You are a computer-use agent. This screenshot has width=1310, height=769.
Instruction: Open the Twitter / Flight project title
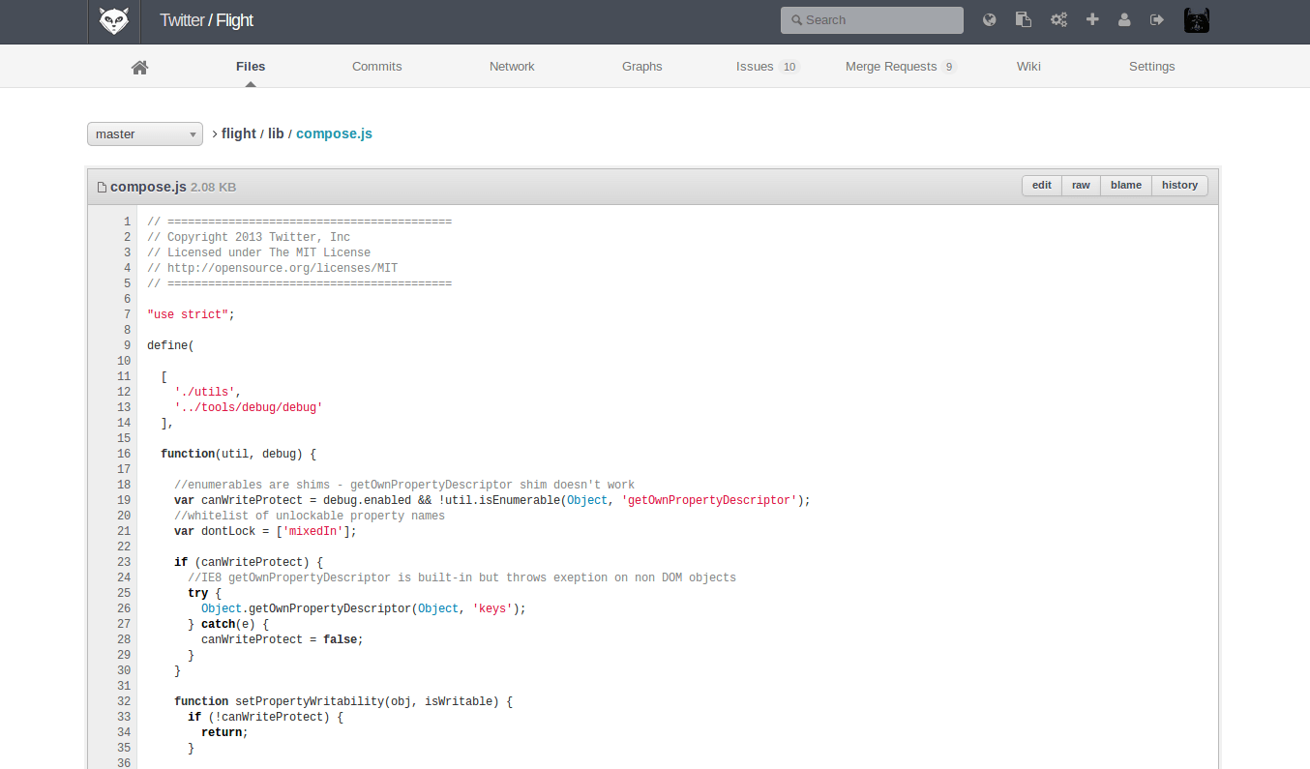pyautogui.click(x=207, y=20)
